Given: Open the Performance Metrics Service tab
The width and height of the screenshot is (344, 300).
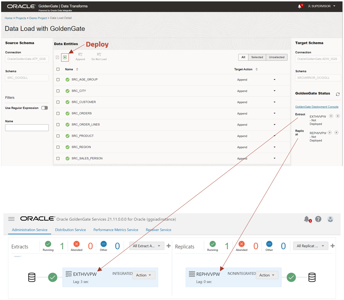Looking at the screenshot, I should pos(116,230).
